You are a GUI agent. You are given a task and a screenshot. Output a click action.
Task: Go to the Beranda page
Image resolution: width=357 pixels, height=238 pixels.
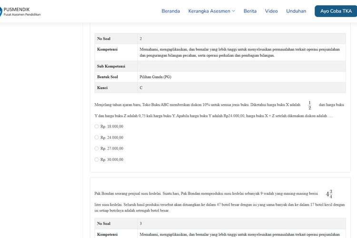(170, 11)
